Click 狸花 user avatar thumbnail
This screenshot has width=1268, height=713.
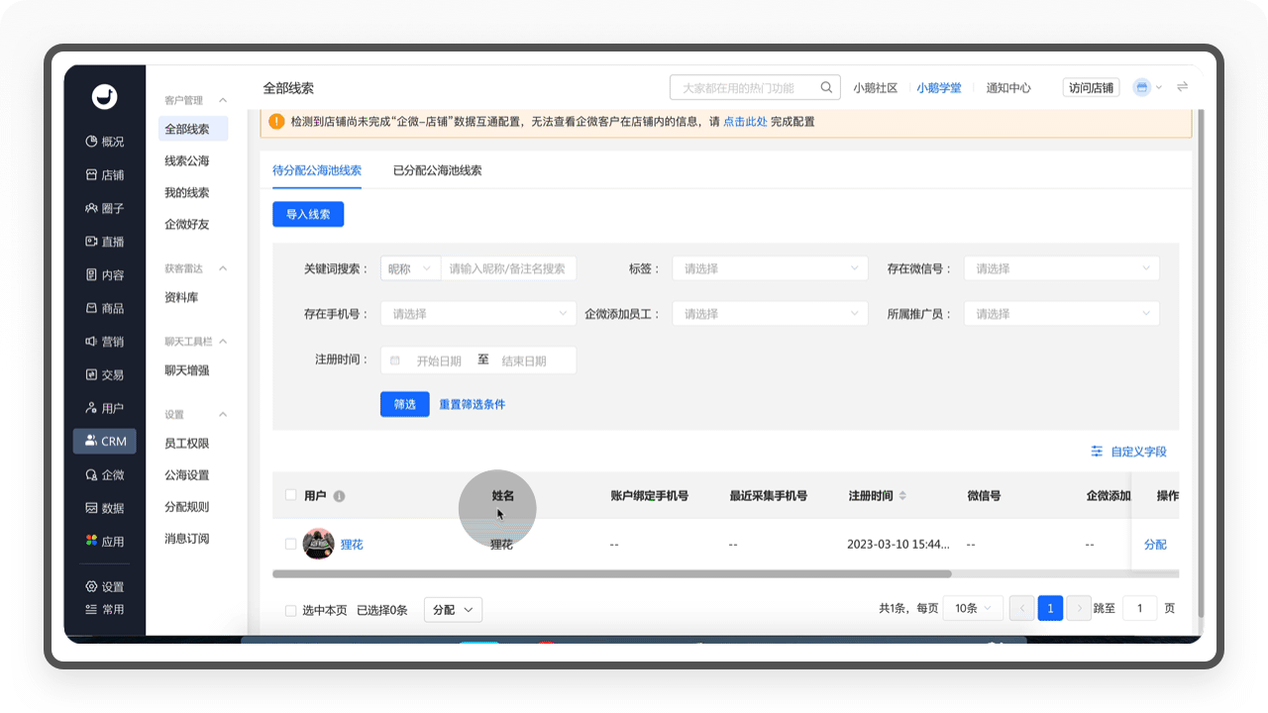(318, 544)
